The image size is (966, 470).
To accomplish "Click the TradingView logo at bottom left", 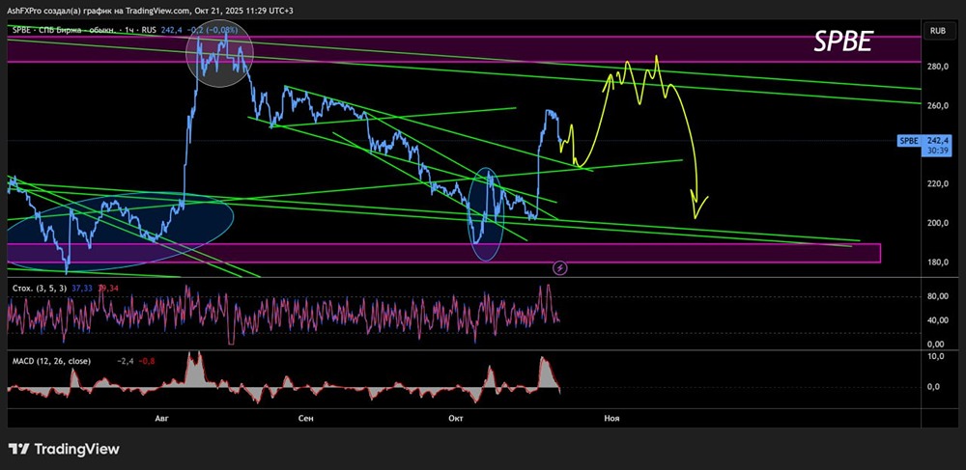I will click(64, 449).
